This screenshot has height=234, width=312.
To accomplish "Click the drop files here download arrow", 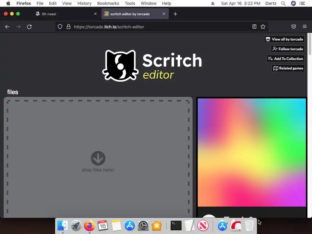I will click(98, 158).
